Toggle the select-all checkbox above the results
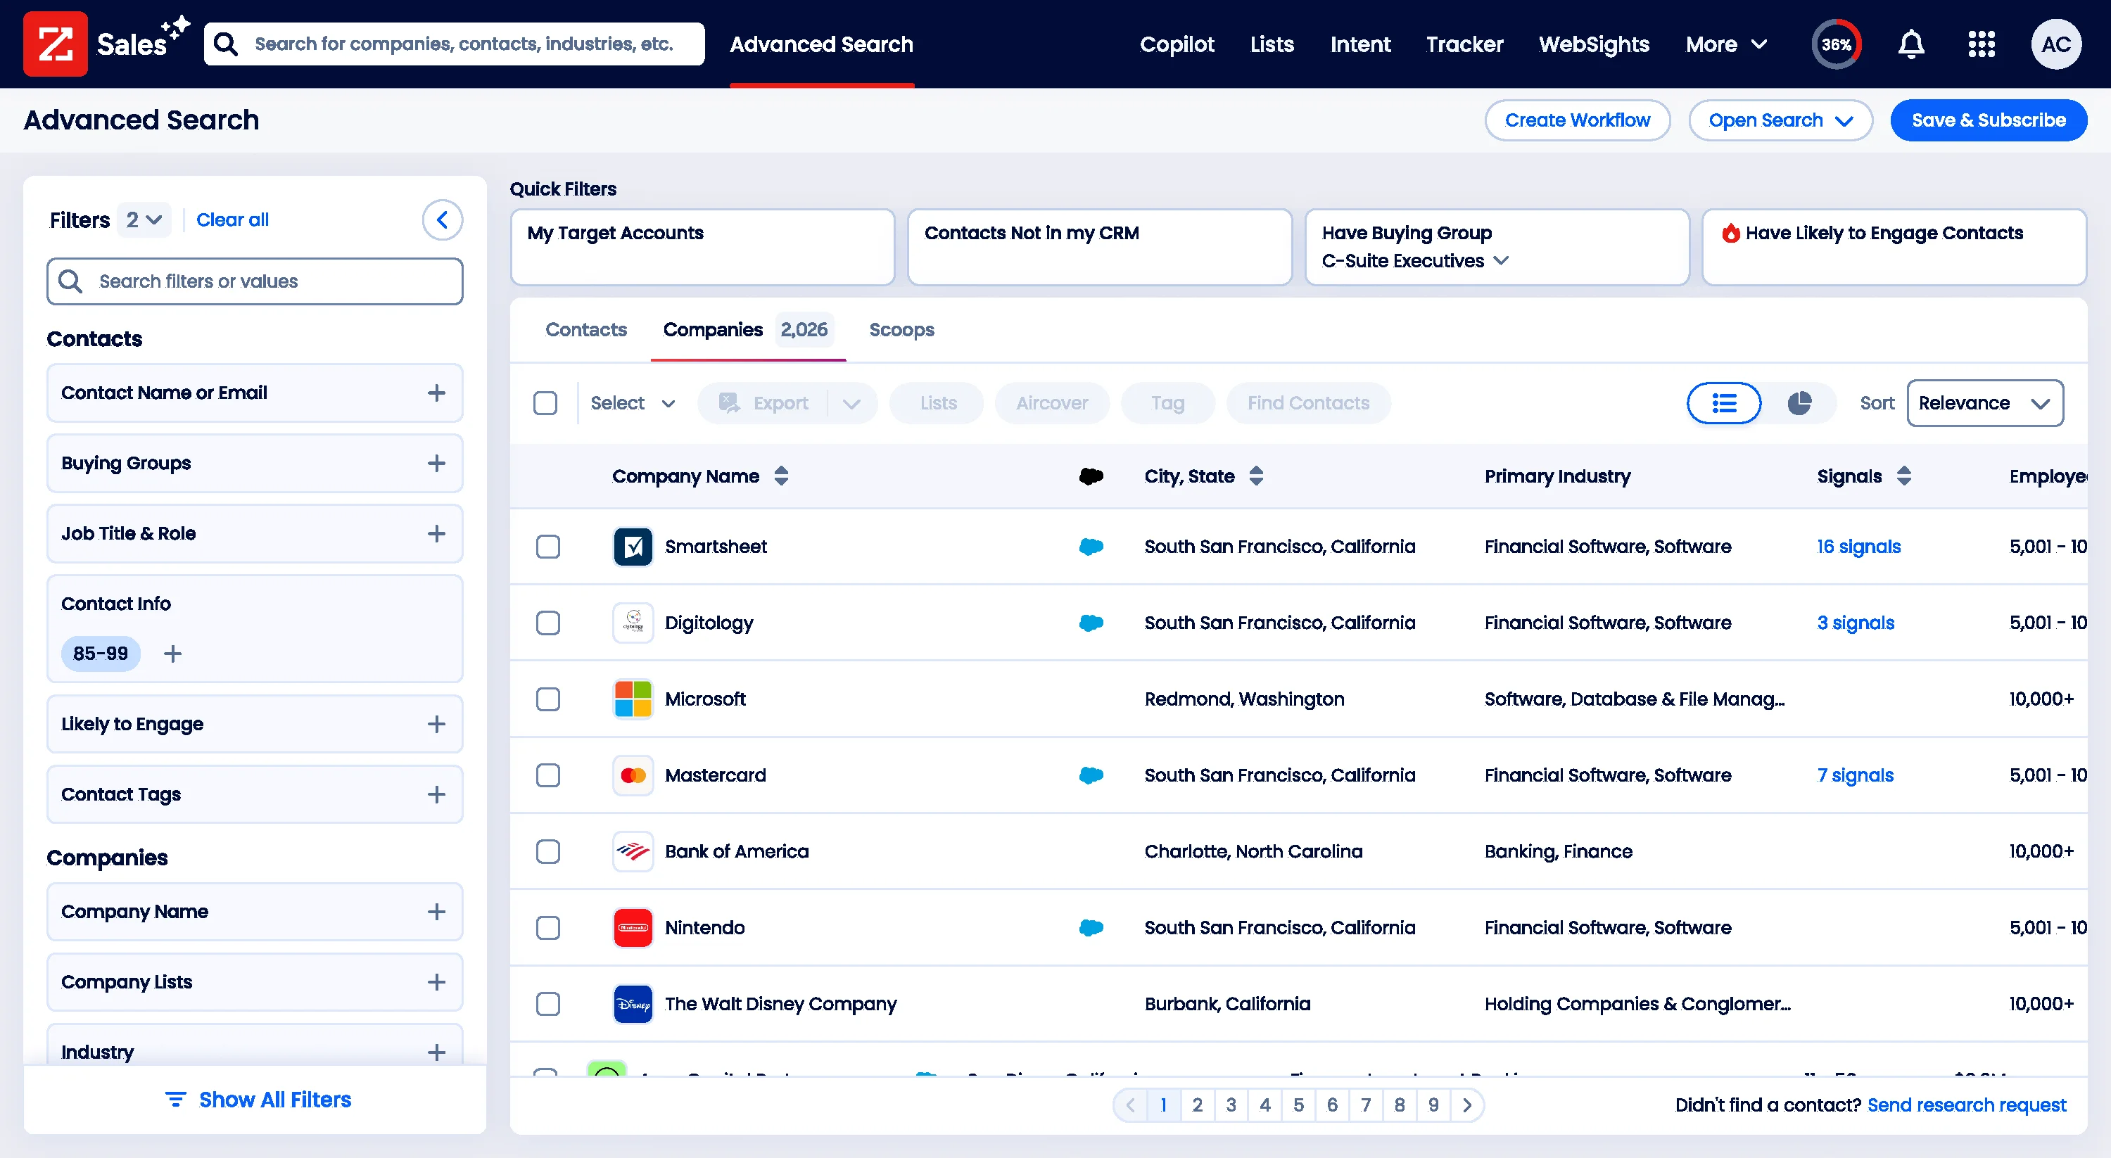 coord(546,402)
